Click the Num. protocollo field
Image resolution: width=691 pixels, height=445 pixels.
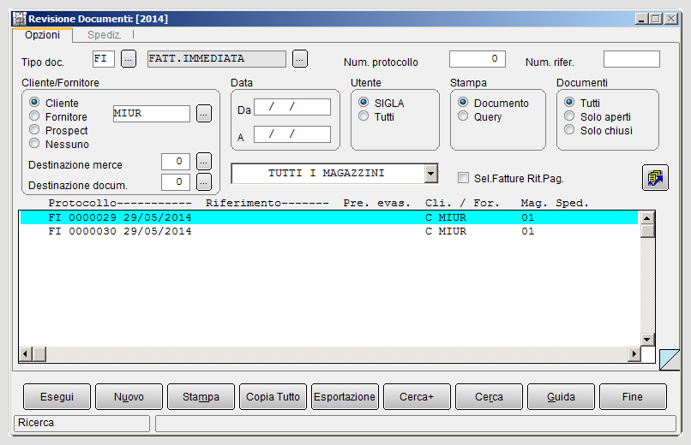(478, 59)
